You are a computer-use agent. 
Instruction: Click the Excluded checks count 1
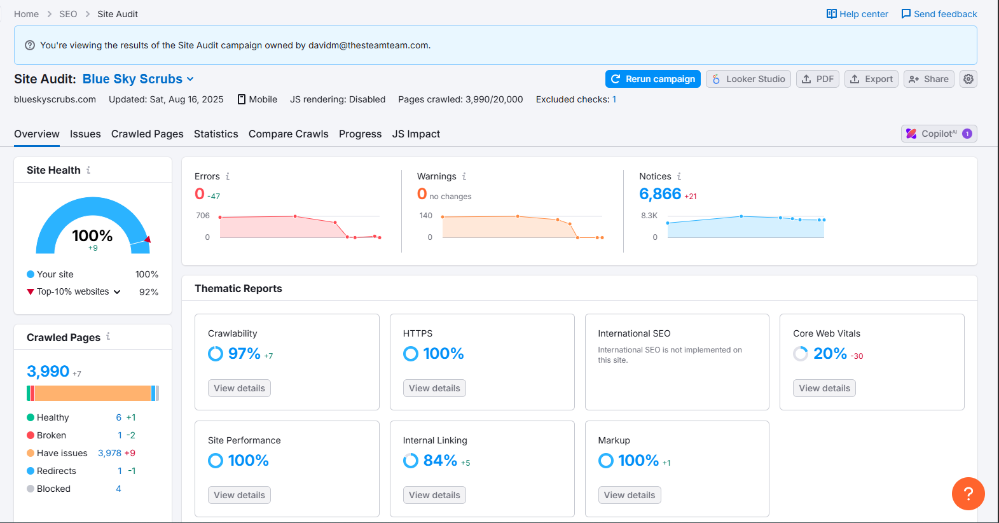[x=614, y=99]
